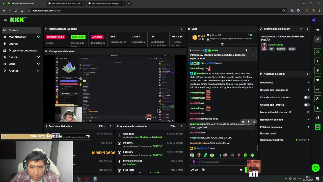Open Configurar objetivos arrow
This screenshot has width=323, height=182.
point(308,140)
